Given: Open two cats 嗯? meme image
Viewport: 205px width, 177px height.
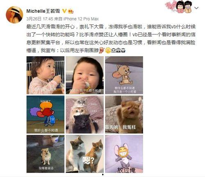Looking at the screenshot, I should click(85, 154).
